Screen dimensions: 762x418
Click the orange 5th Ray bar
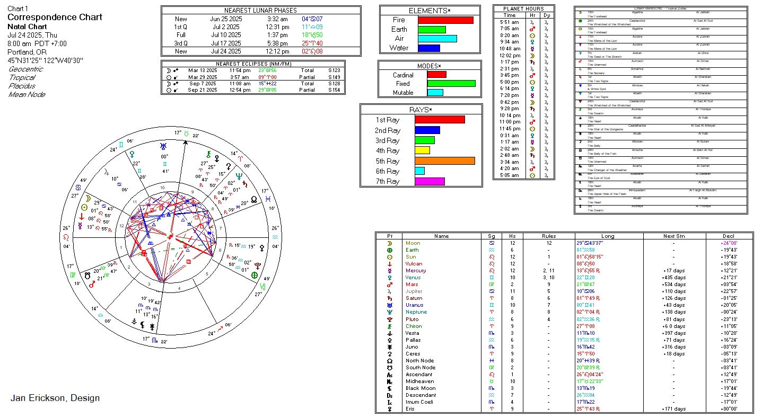coord(444,161)
